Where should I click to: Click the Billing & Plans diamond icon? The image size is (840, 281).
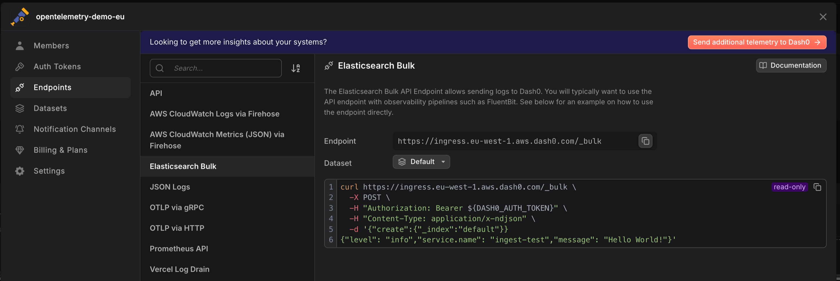tap(19, 150)
